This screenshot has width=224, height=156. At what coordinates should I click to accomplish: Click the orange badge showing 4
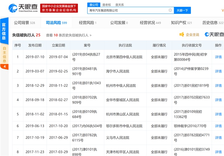4,66
